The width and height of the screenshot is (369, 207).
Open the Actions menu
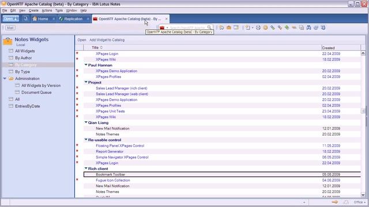(47, 10)
